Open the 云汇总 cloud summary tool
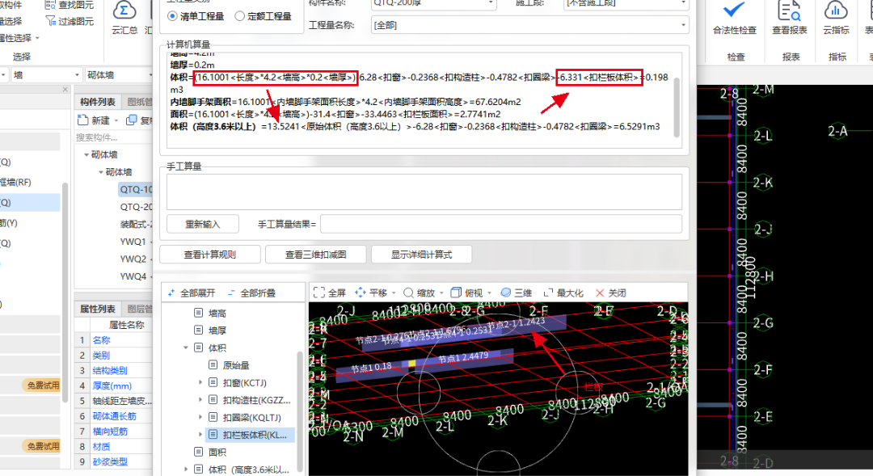This screenshot has height=476, width=873. point(124,17)
